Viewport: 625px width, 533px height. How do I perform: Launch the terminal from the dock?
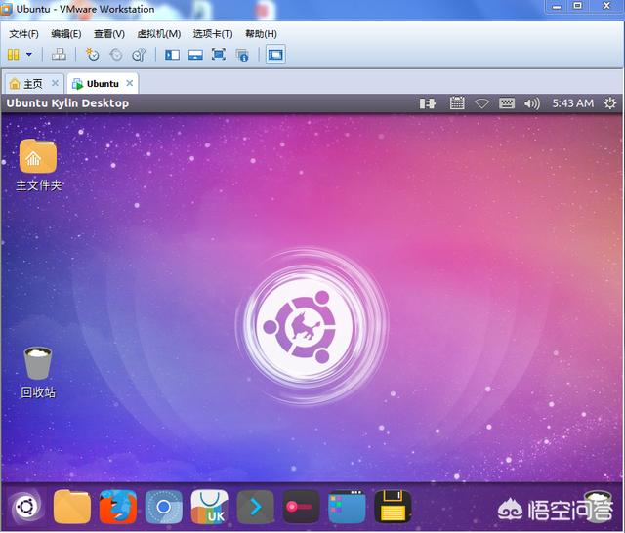(255, 508)
